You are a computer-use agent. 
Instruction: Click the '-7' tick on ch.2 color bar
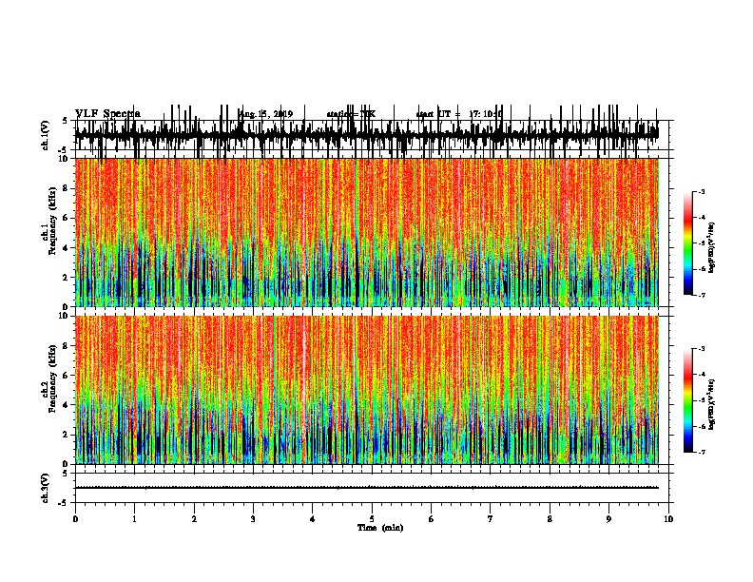[702, 452]
